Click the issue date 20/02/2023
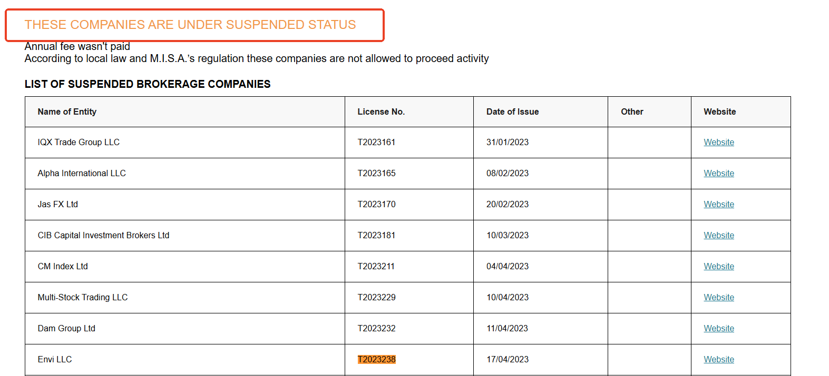The image size is (829, 376). coord(507,205)
